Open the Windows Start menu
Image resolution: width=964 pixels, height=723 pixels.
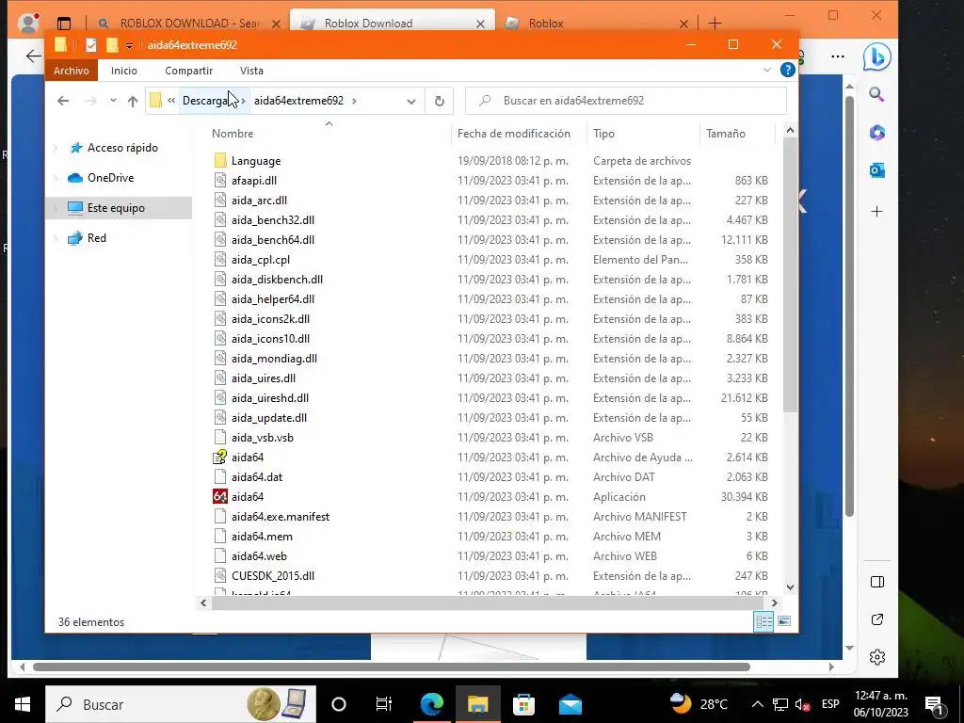point(23,704)
